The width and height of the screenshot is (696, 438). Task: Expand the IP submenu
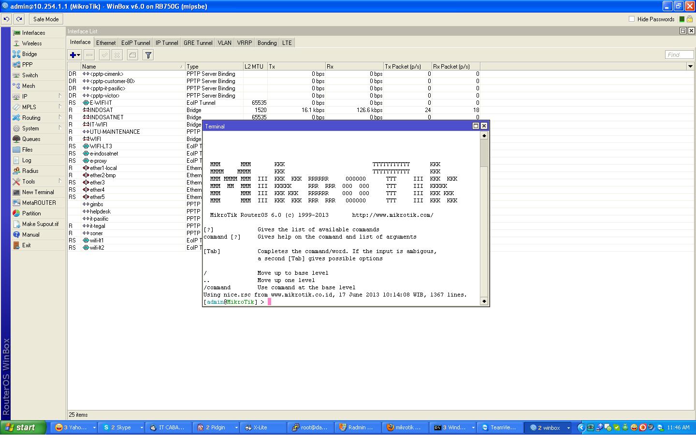(x=39, y=97)
